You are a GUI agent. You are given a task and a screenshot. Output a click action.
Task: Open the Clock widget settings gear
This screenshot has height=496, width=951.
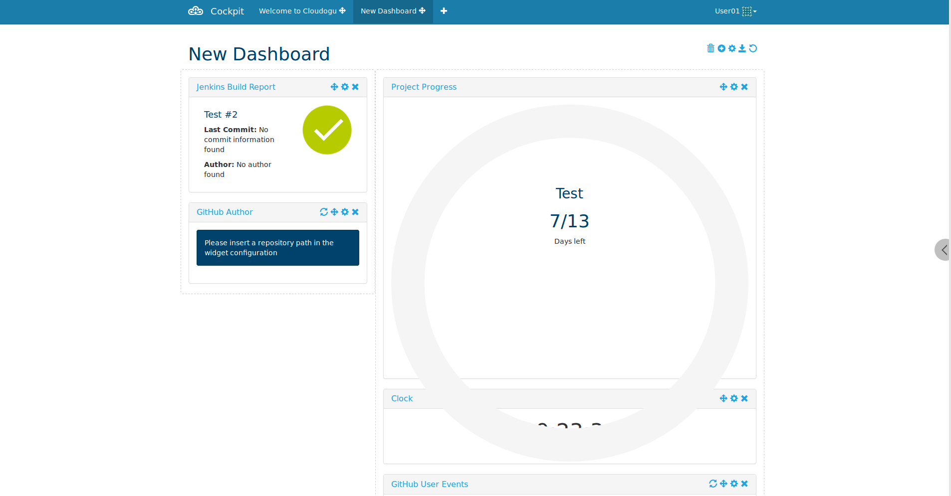coord(734,398)
